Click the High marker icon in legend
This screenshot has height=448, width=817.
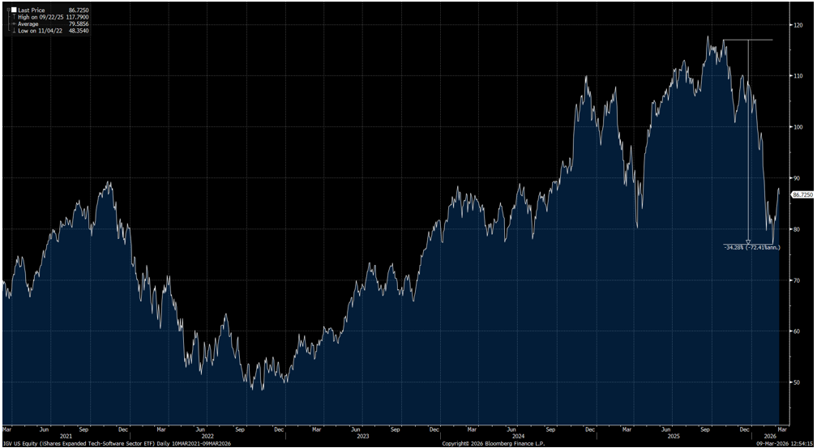(13, 17)
